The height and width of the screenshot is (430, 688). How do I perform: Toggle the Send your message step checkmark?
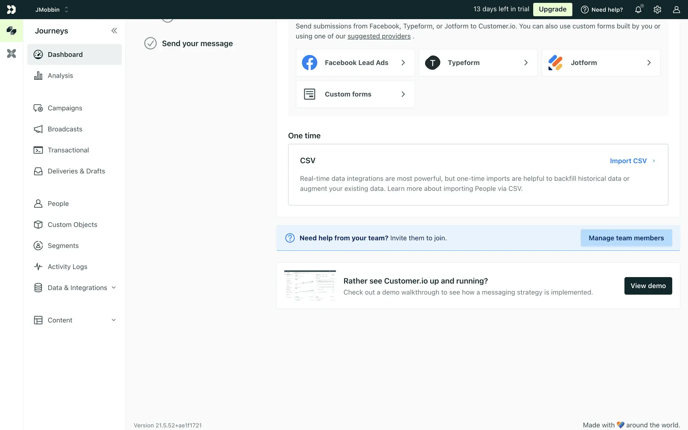pos(150,43)
